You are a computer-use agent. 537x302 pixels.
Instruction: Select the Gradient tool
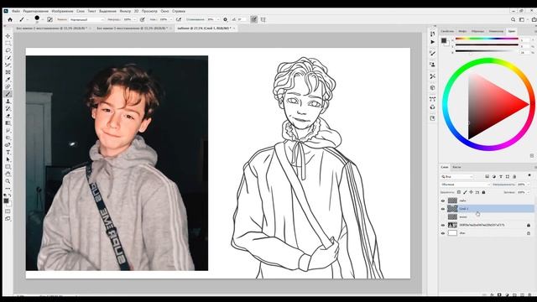(x=8, y=123)
